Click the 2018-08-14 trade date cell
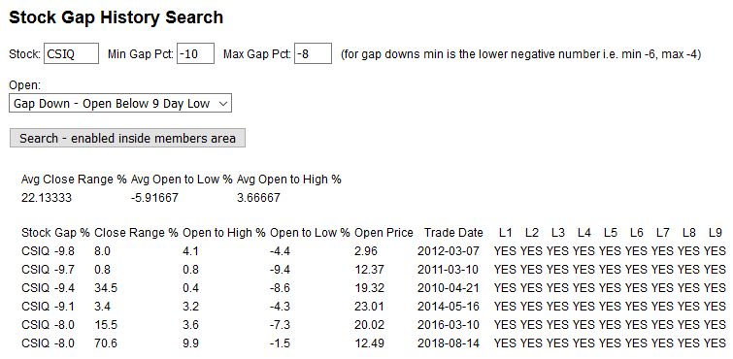This screenshot has width=733, height=359. click(x=449, y=343)
